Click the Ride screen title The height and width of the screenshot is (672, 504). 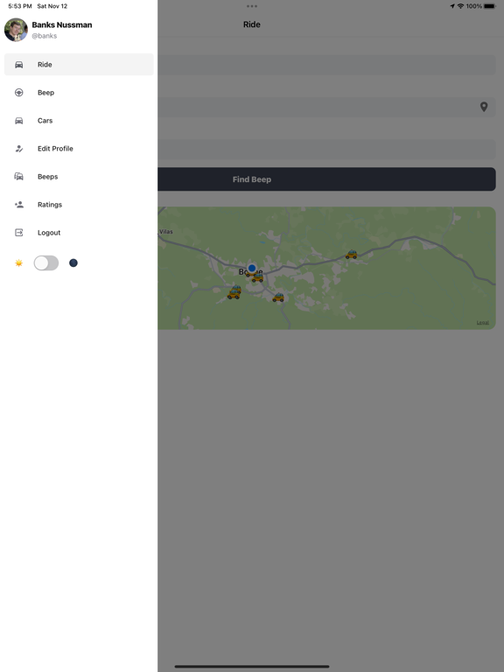pos(252,24)
